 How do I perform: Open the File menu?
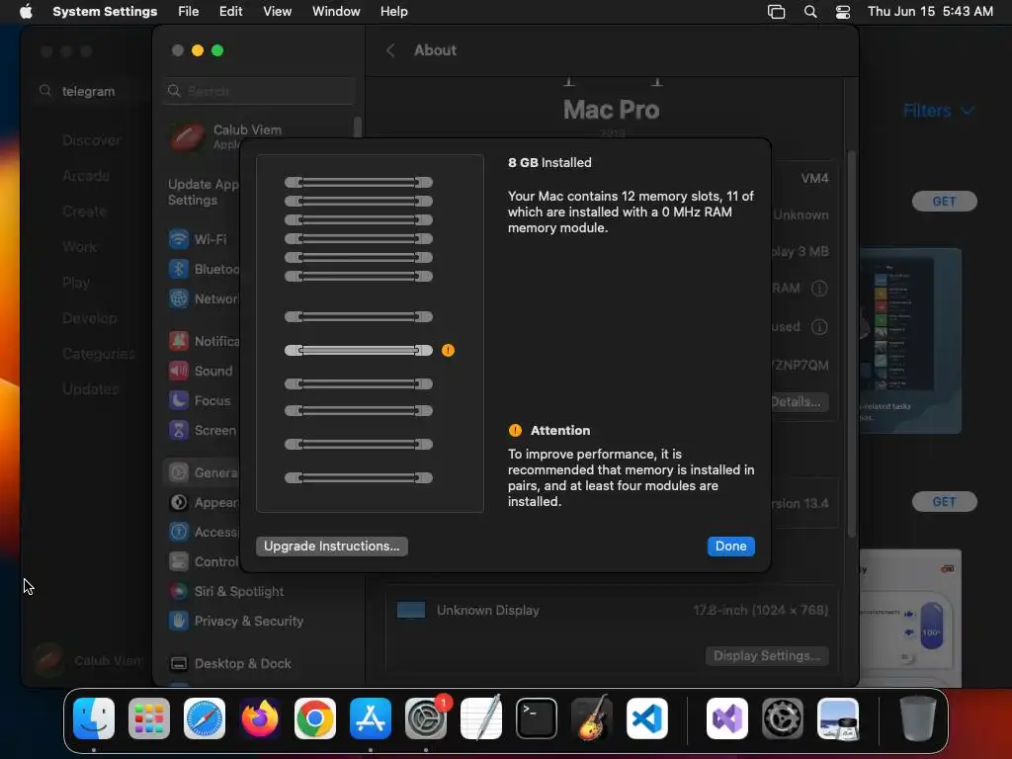[189, 12]
